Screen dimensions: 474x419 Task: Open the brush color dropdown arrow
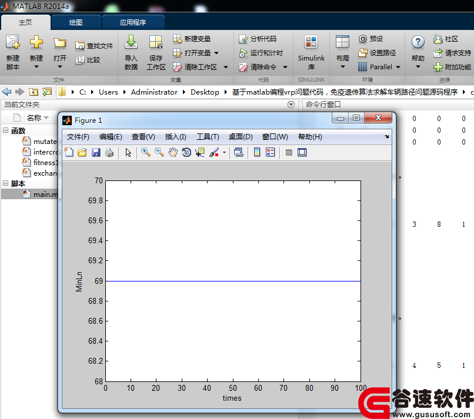224,152
